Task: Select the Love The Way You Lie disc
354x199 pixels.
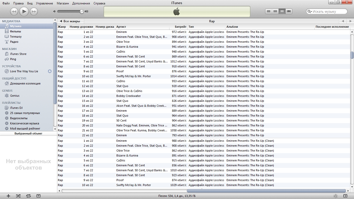Action: (x=24, y=71)
